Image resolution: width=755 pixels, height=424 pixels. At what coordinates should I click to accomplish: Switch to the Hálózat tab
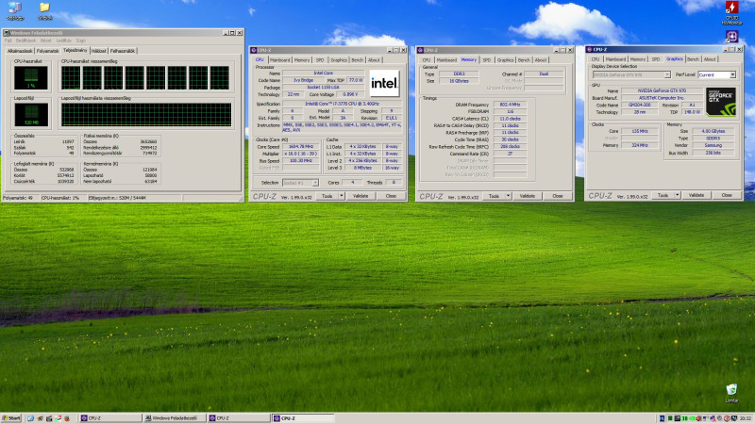[x=99, y=51]
